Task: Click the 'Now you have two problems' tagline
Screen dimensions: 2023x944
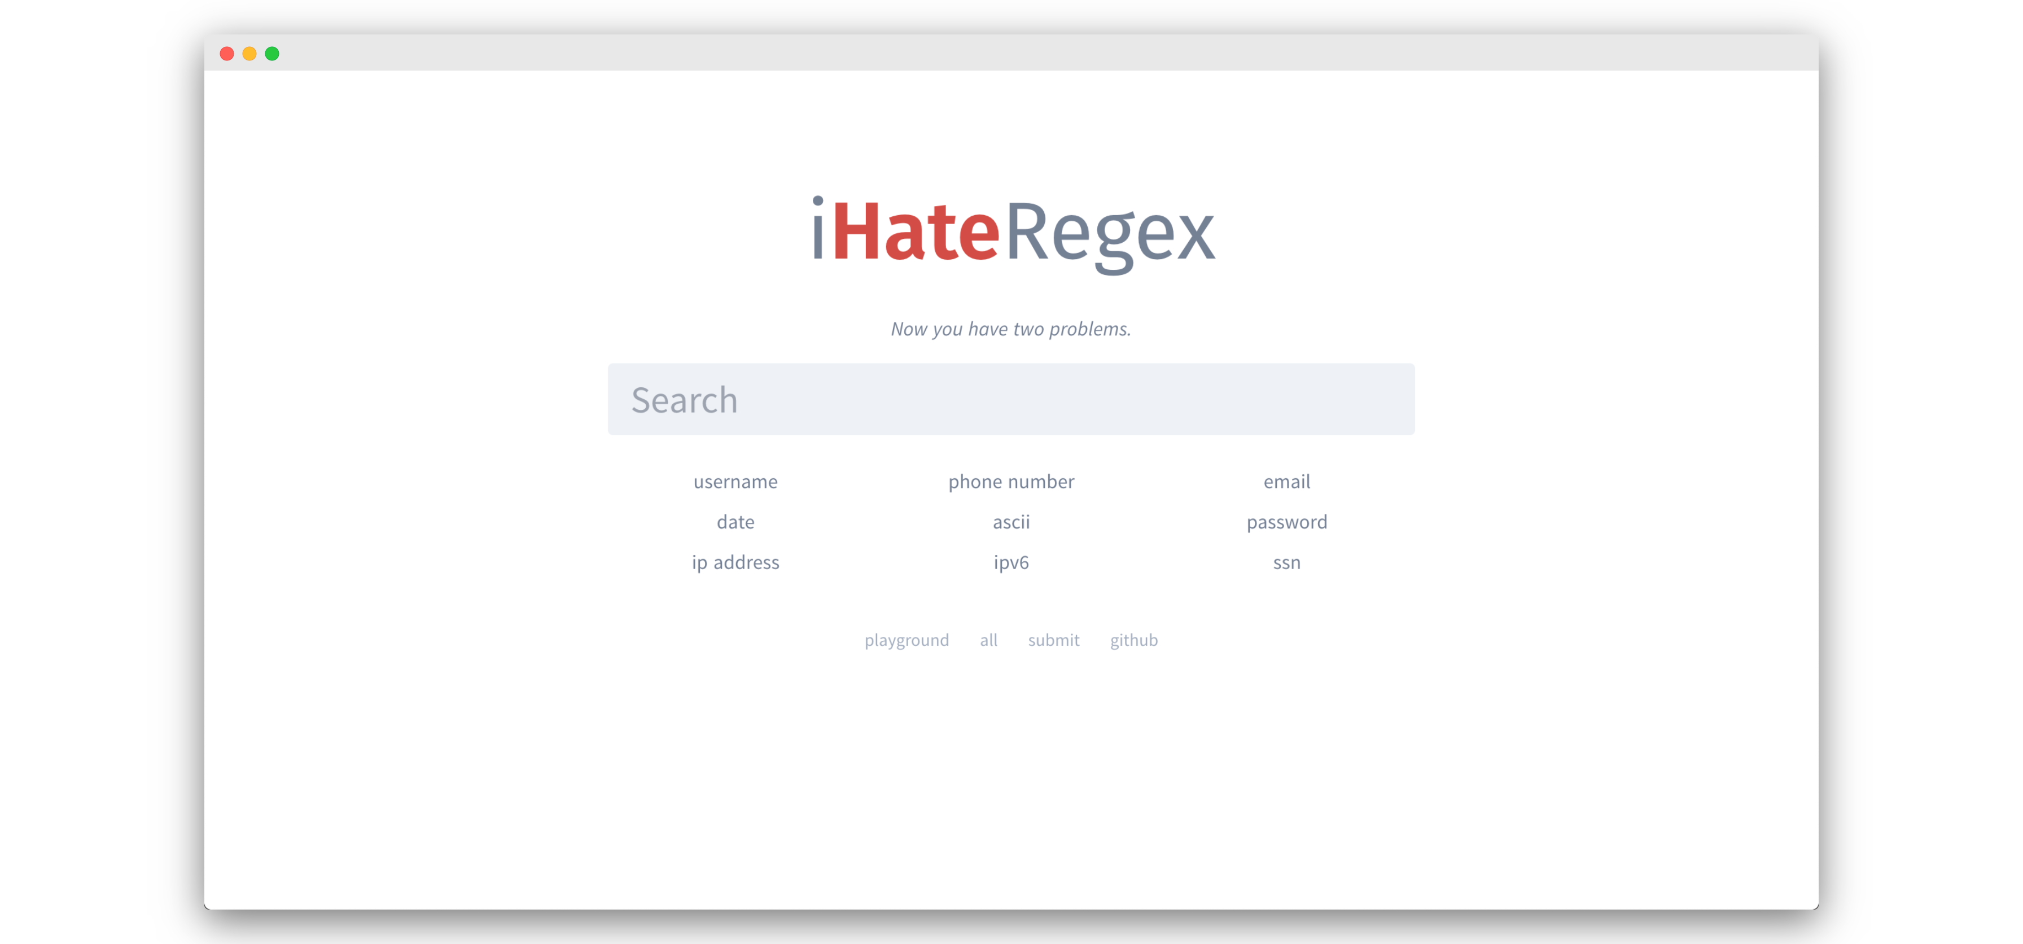Action: pos(1011,329)
